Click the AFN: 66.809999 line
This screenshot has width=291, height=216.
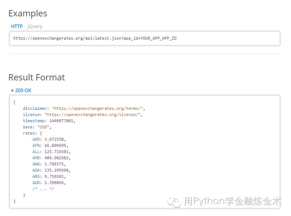pos(50,145)
